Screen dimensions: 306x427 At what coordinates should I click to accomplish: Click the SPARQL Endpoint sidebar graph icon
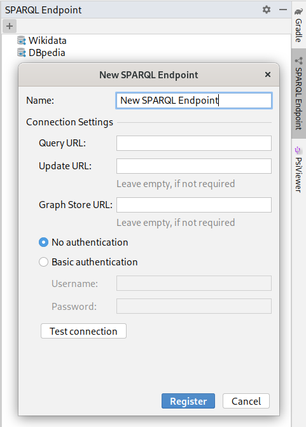[x=298, y=60]
